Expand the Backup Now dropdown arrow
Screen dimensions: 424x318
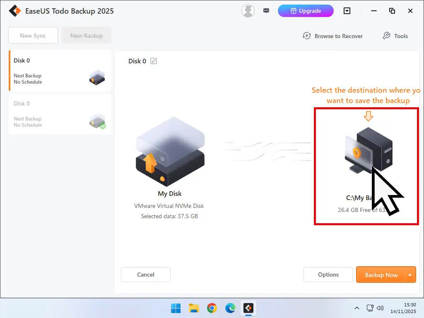coord(409,275)
